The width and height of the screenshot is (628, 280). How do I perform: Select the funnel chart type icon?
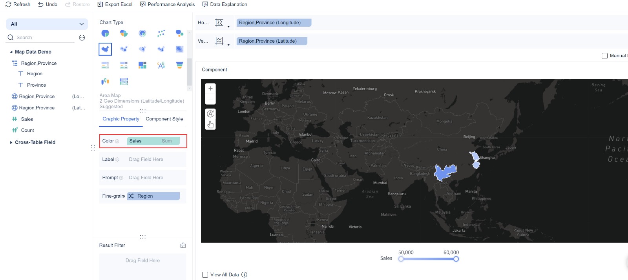coord(179,65)
